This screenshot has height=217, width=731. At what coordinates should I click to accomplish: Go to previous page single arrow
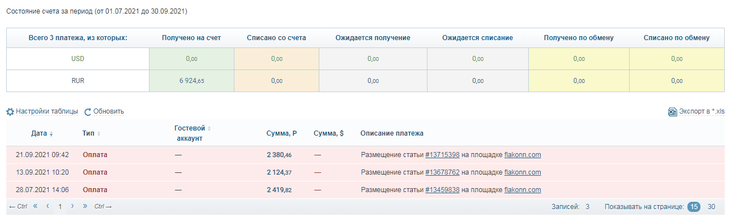point(48,206)
